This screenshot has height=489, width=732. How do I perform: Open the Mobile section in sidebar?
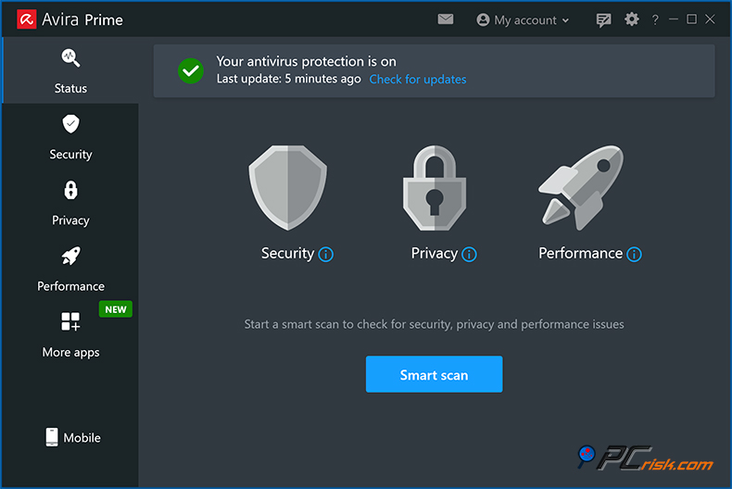pos(73,437)
